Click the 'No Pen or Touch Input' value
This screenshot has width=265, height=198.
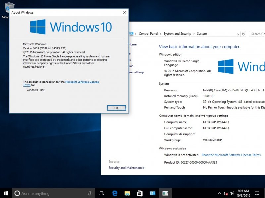[234, 108]
